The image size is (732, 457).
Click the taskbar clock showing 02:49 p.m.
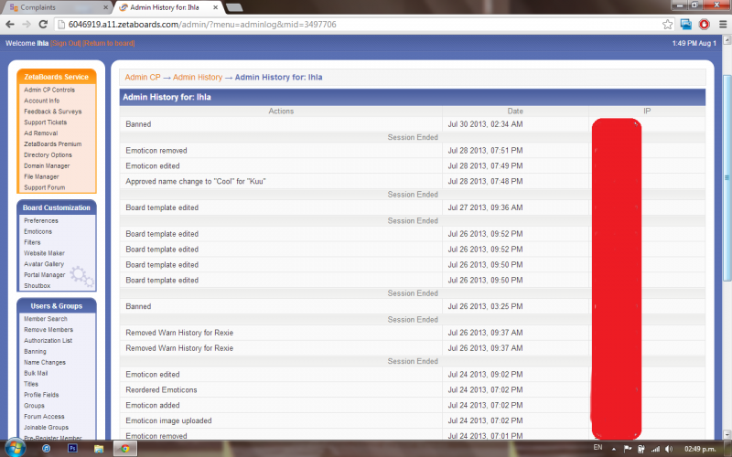point(703,449)
